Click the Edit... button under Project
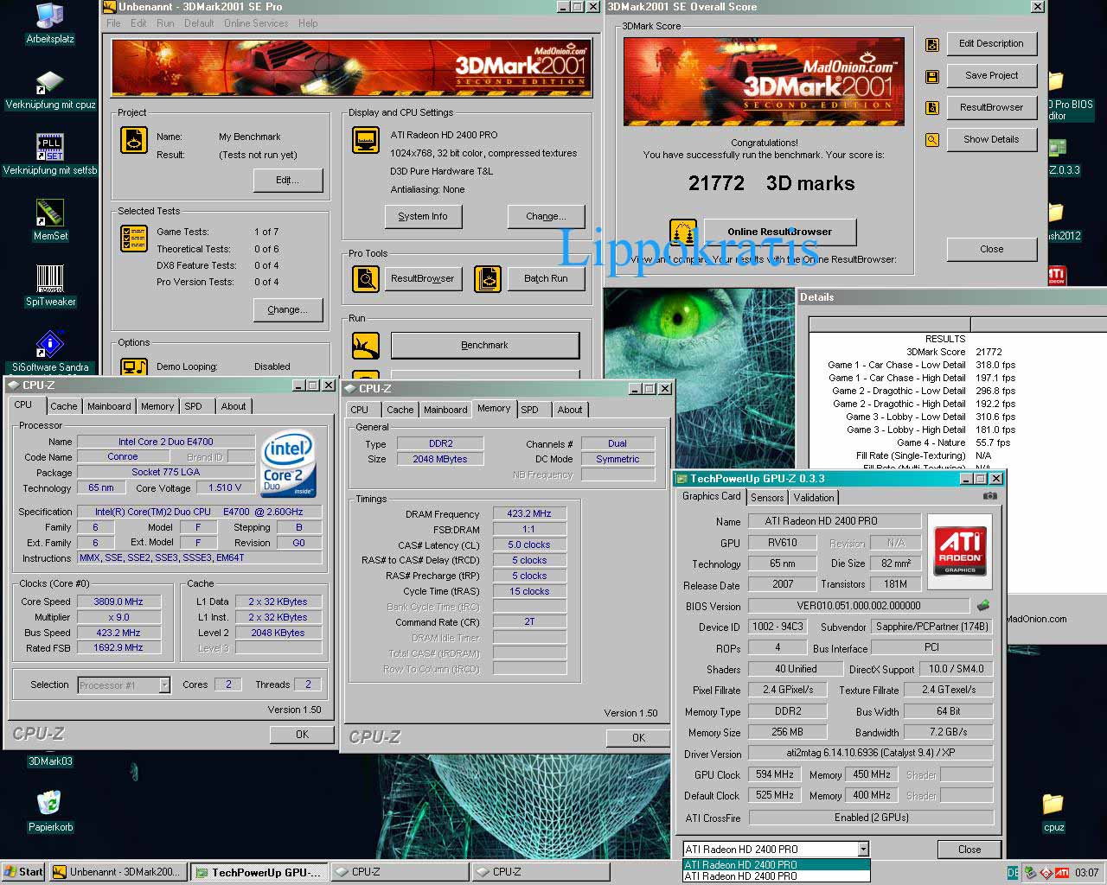 click(288, 180)
